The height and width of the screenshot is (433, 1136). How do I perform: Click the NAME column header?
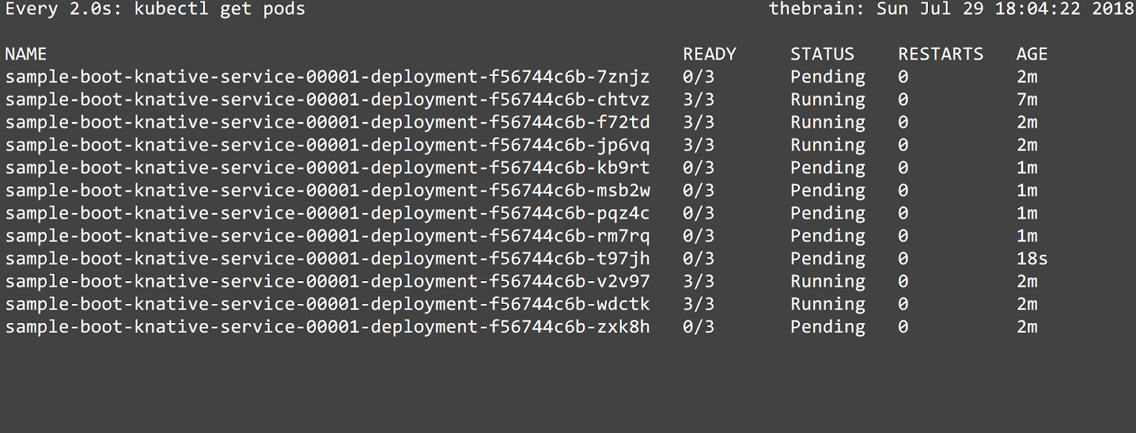(26, 54)
